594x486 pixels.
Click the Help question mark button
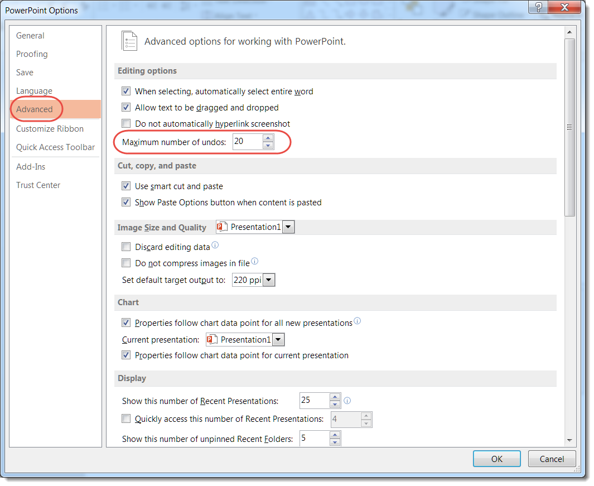539,8
